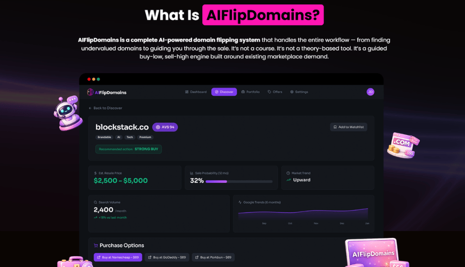Click Buy at Namecheap button

118,257
